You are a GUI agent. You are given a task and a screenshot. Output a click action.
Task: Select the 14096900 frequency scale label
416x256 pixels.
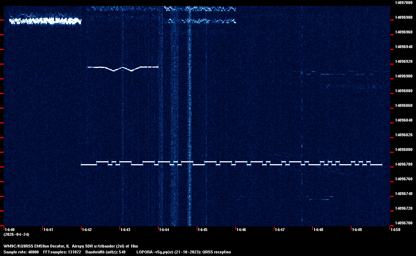click(404, 76)
